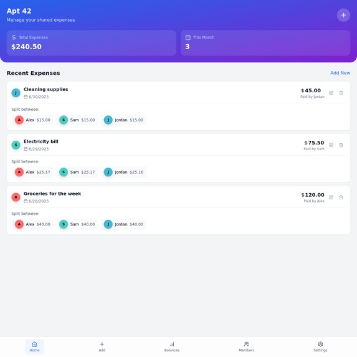
Task: Switch to the Balances tab
Action: [x=172, y=347]
